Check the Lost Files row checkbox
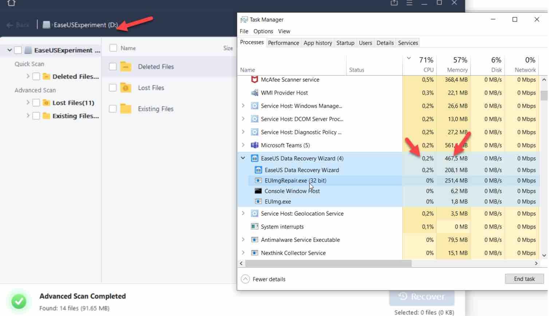Image resolution: width=549 pixels, height=316 pixels. [113, 88]
